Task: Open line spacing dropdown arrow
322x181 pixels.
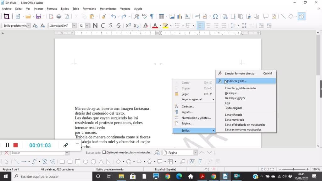Action: (238, 25)
